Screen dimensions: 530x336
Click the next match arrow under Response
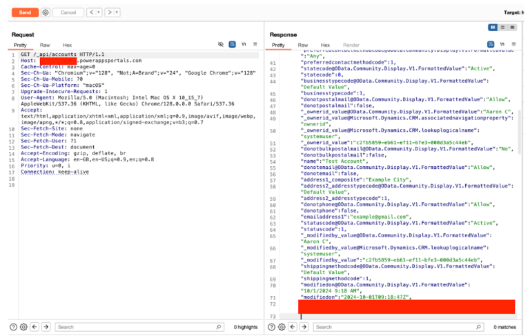click(x=304, y=327)
